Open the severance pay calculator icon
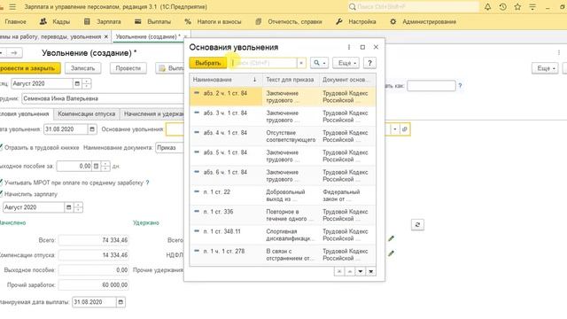 (96, 166)
